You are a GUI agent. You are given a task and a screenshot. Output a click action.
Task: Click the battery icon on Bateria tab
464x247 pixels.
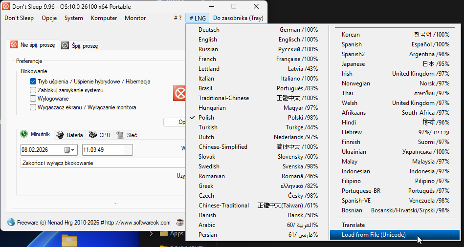point(60,135)
